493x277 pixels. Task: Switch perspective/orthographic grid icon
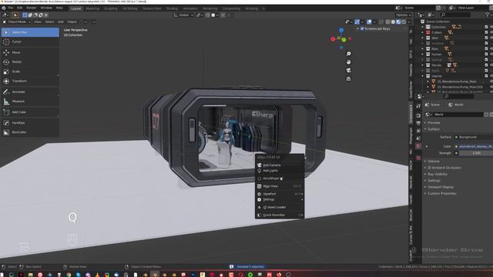348,78
